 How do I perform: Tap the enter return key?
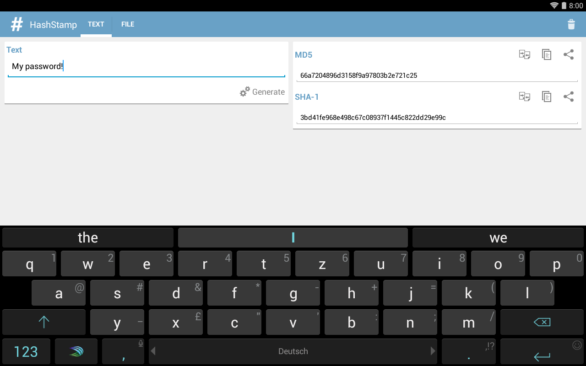click(x=542, y=351)
